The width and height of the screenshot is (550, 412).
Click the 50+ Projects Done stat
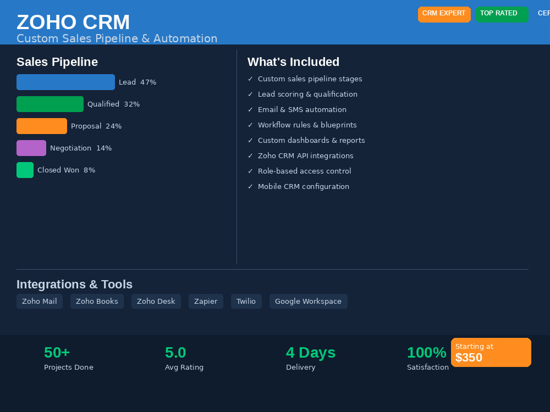pos(69,358)
